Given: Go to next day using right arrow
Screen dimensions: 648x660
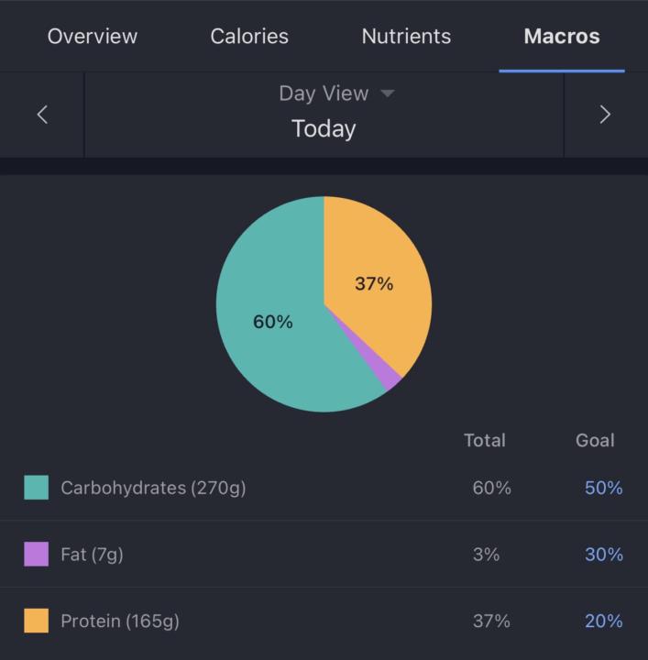Looking at the screenshot, I should point(605,115).
